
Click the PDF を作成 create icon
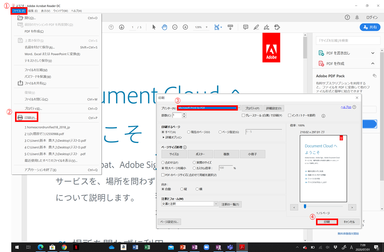click(321, 64)
